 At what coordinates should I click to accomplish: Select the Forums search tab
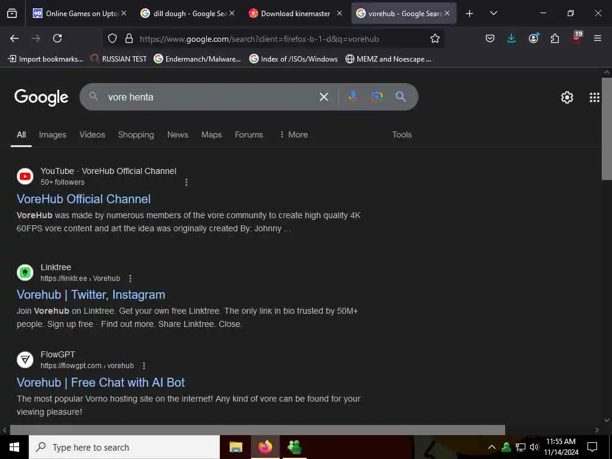tap(249, 134)
